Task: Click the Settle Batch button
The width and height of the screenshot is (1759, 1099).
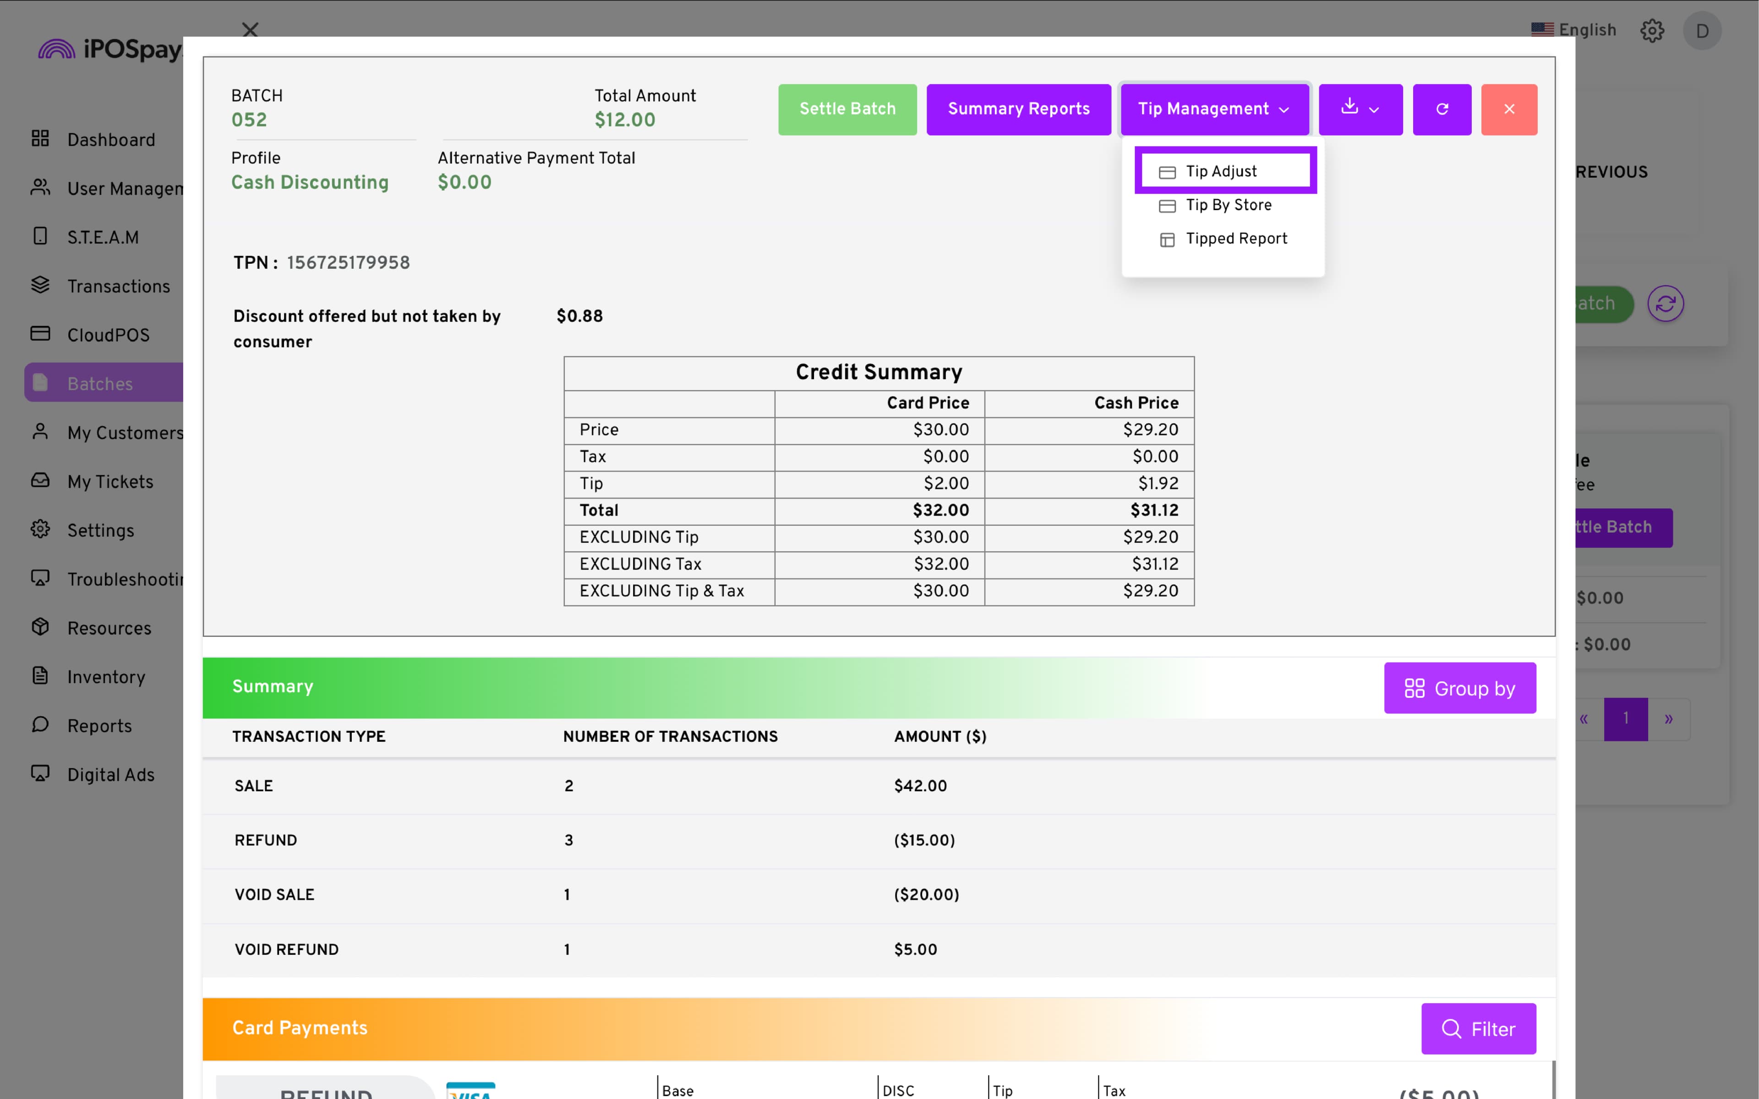Action: (847, 109)
